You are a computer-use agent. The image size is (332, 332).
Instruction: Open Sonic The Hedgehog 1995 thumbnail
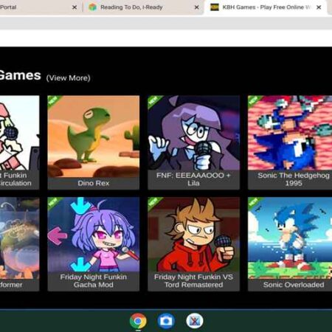click(x=290, y=133)
